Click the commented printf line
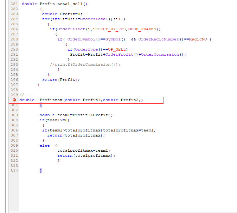Viewport: 237px width, 213px height. 85,64
